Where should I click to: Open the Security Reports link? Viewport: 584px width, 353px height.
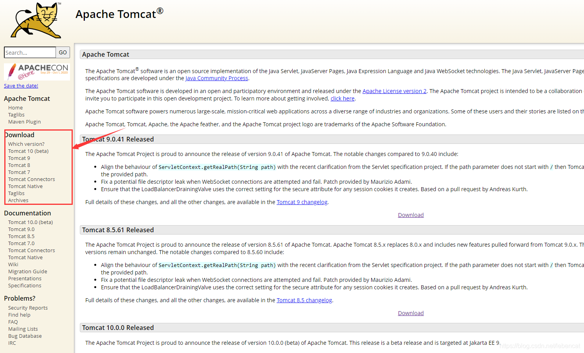click(x=28, y=308)
